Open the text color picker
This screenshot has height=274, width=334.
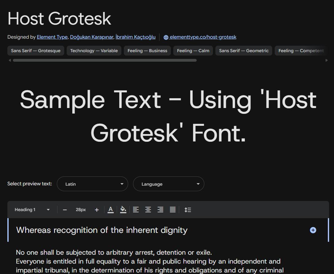click(x=111, y=210)
